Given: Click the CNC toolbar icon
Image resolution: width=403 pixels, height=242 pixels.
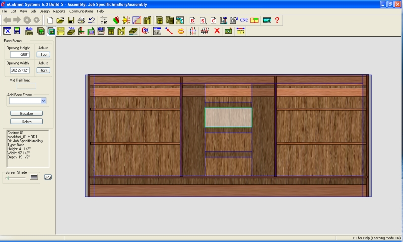Looking at the screenshot, I should click(x=244, y=20).
